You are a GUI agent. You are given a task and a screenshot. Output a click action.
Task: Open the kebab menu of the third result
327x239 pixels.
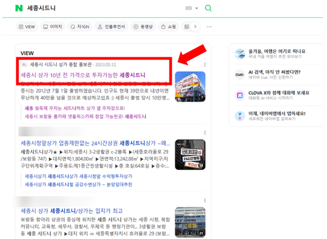click(205, 200)
